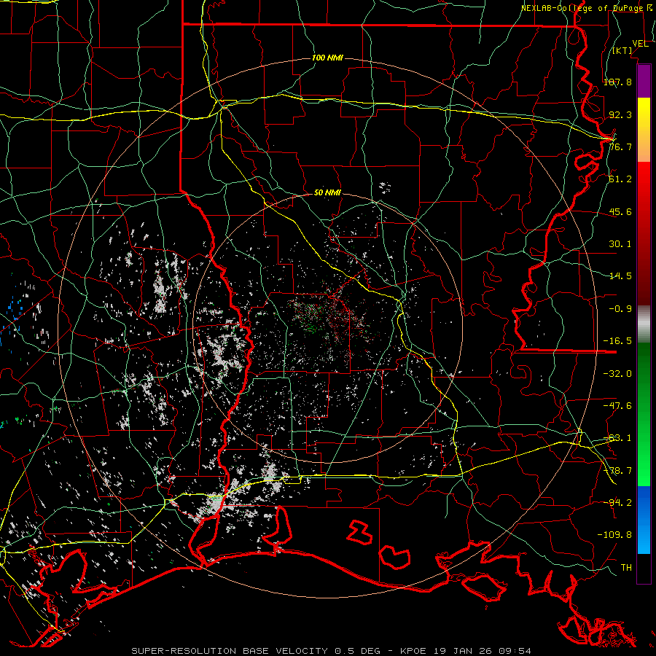
Task: Click the NEXLAB-College of DuPage label
Action: click(587, 8)
